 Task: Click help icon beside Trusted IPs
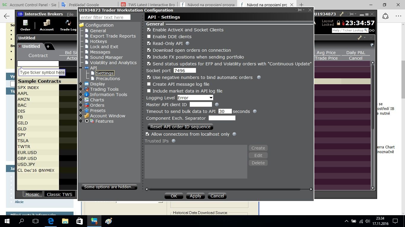[173, 141]
